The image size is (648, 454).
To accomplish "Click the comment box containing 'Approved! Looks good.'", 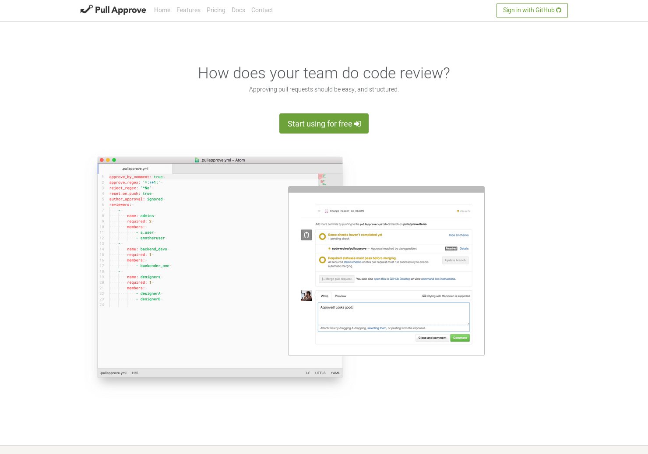I will (394, 313).
